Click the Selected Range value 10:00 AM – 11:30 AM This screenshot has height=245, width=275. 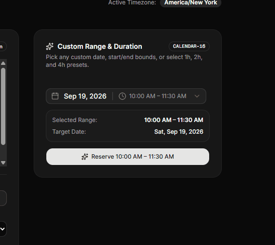(174, 120)
